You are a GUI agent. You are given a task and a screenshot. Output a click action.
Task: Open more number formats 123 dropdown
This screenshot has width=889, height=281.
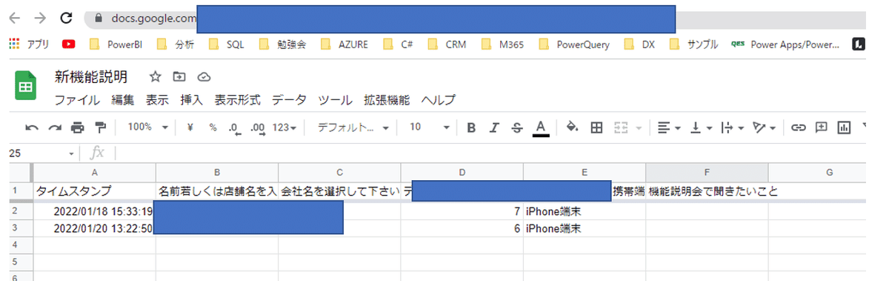pos(284,128)
